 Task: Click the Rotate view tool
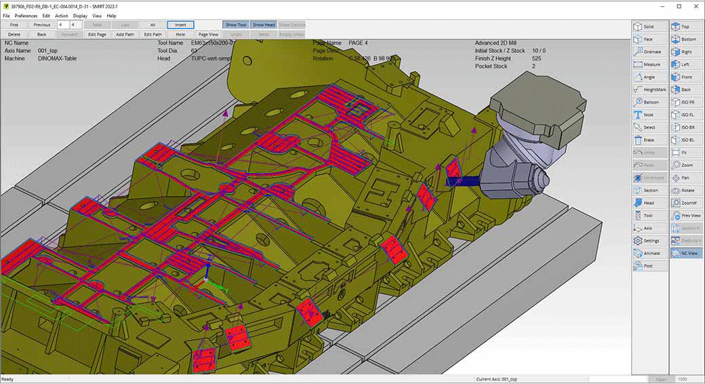687,190
